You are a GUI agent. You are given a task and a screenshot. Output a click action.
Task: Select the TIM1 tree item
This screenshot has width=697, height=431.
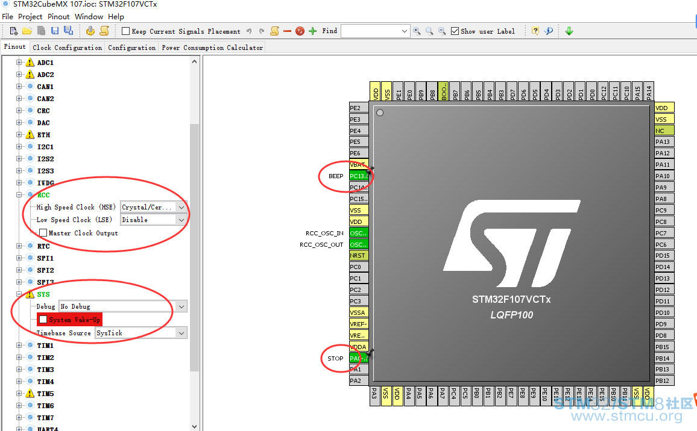(45, 346)
